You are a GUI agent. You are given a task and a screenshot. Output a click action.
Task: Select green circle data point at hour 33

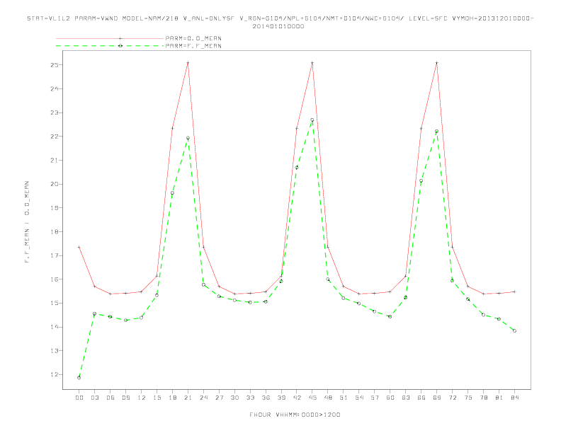[x=250, y=302]
